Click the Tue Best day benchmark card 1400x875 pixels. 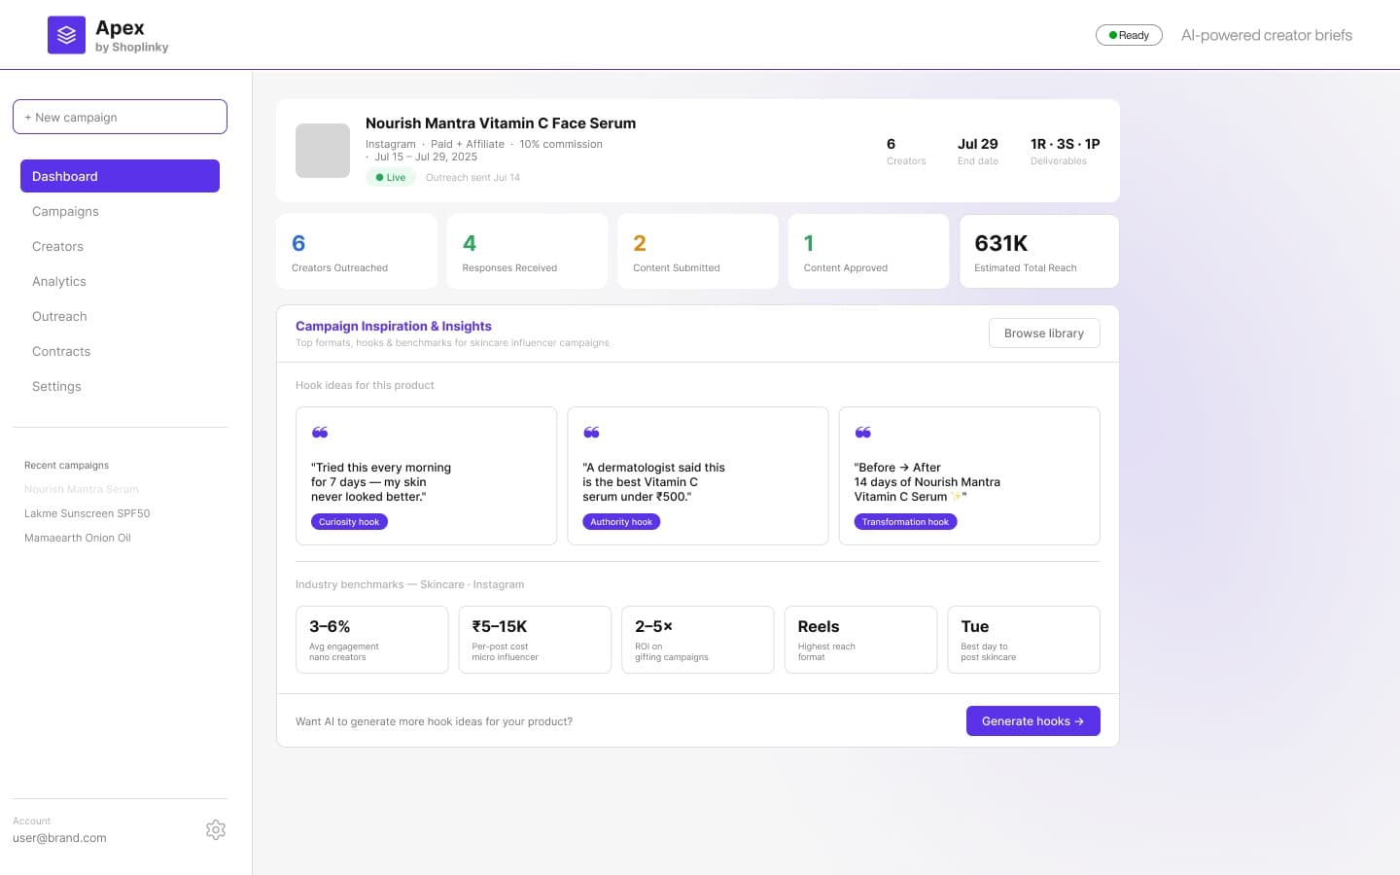click(x=1024, y=640)
